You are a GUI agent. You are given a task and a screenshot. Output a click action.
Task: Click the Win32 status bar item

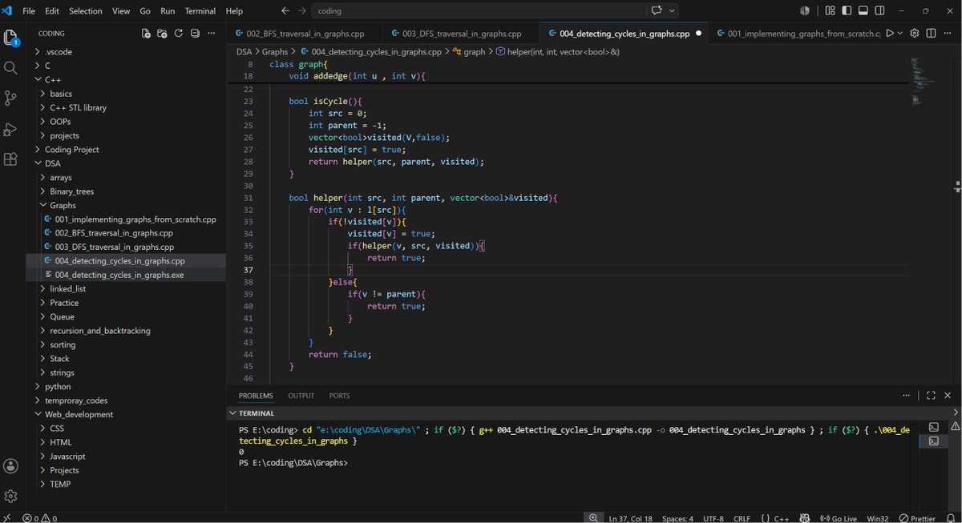pyautogui.click(x=878, y=517)
